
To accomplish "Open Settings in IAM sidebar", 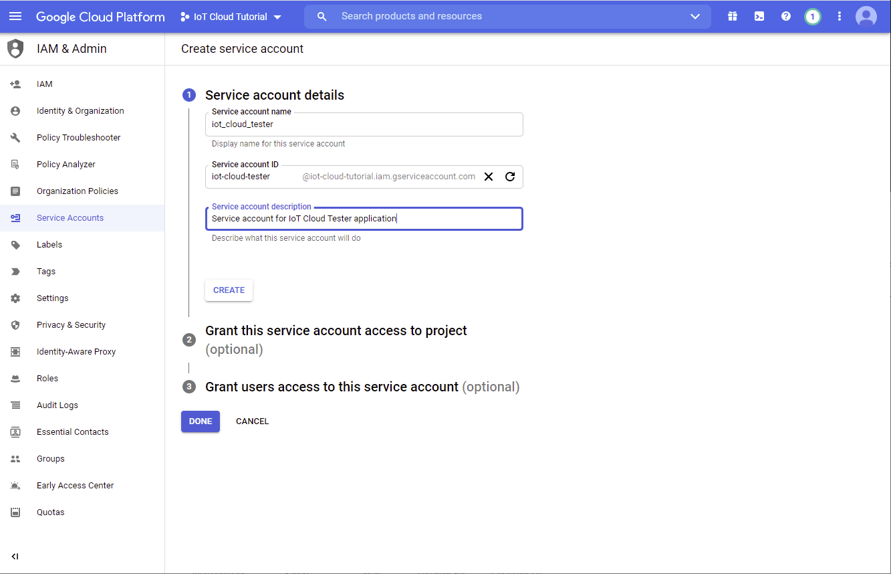I will point(82,298).
